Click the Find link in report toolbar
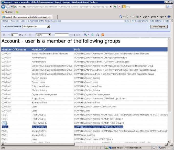 click(71, 35)
